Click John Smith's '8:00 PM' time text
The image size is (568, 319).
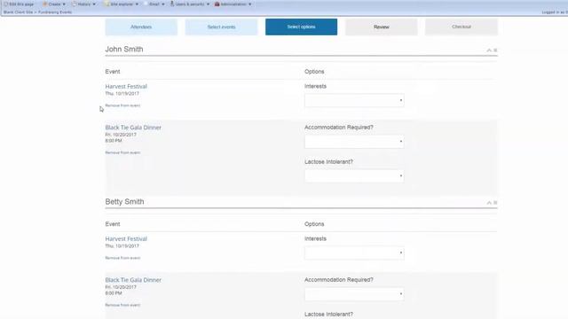tap(114, 141)
